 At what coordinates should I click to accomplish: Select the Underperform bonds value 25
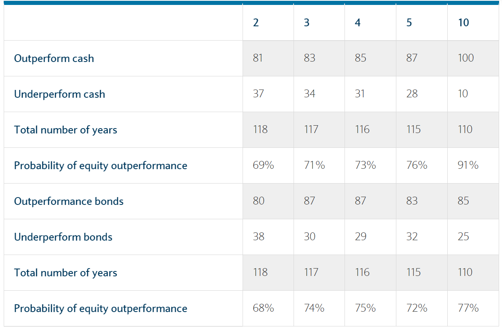point(463,237)
